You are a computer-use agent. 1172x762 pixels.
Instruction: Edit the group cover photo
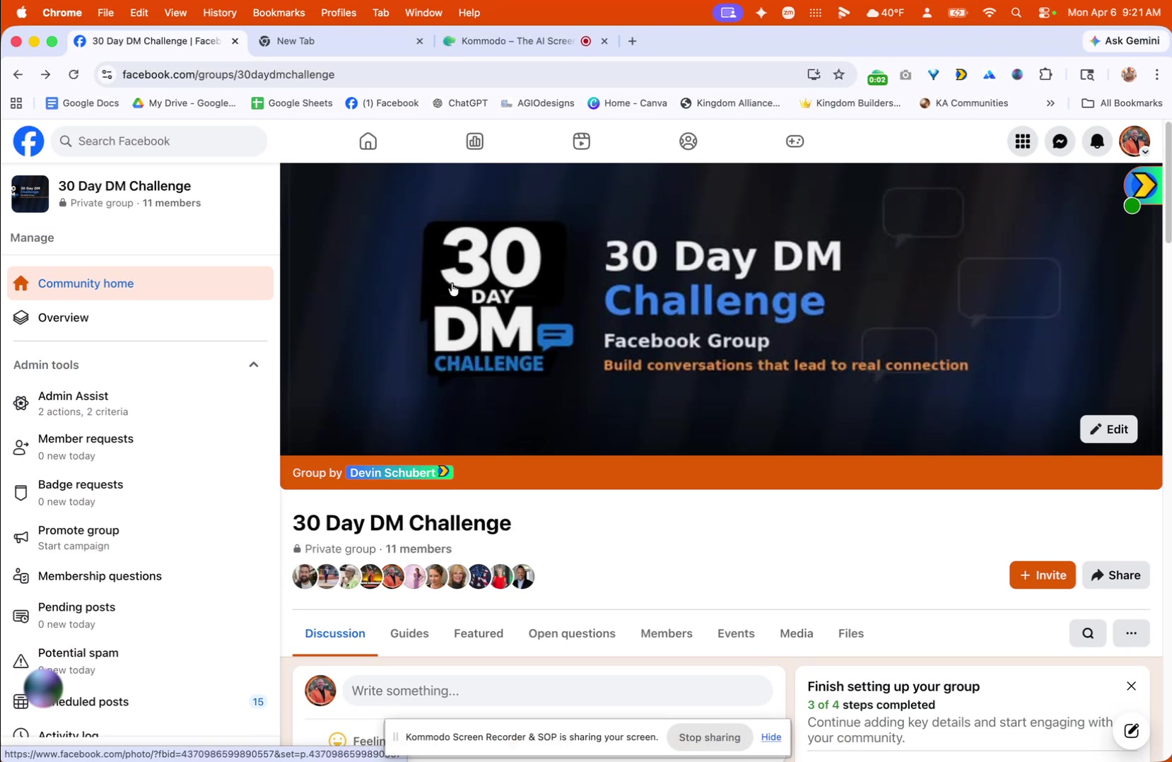1108,429
